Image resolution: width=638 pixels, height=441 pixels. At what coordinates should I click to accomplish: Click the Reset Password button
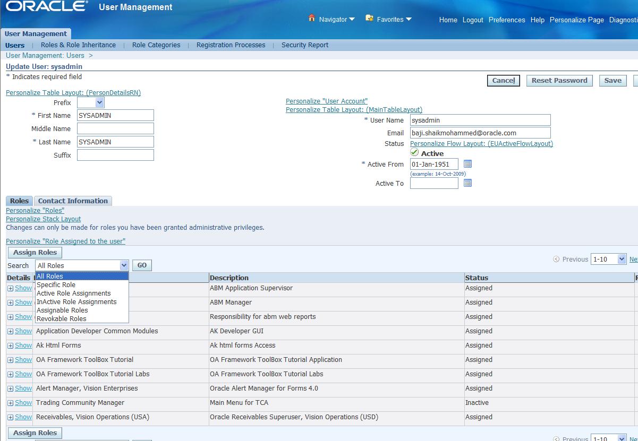click(559, 81)
